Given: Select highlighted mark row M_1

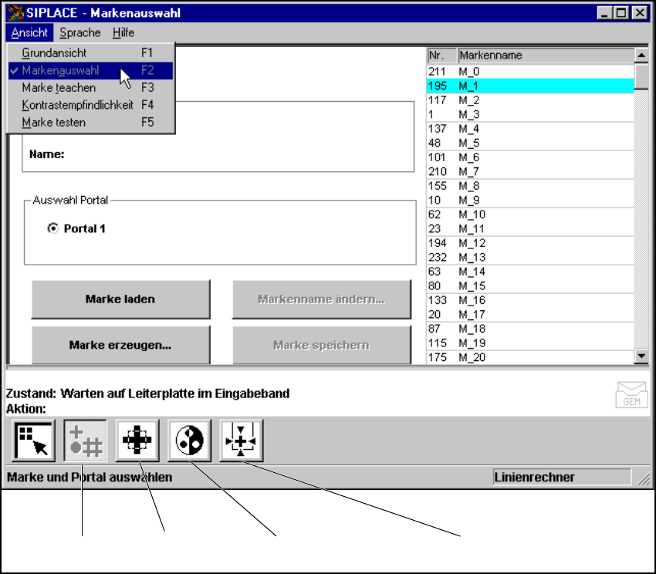Looking at the screenshot, I should pyautogui.click(x=530, y=86).
